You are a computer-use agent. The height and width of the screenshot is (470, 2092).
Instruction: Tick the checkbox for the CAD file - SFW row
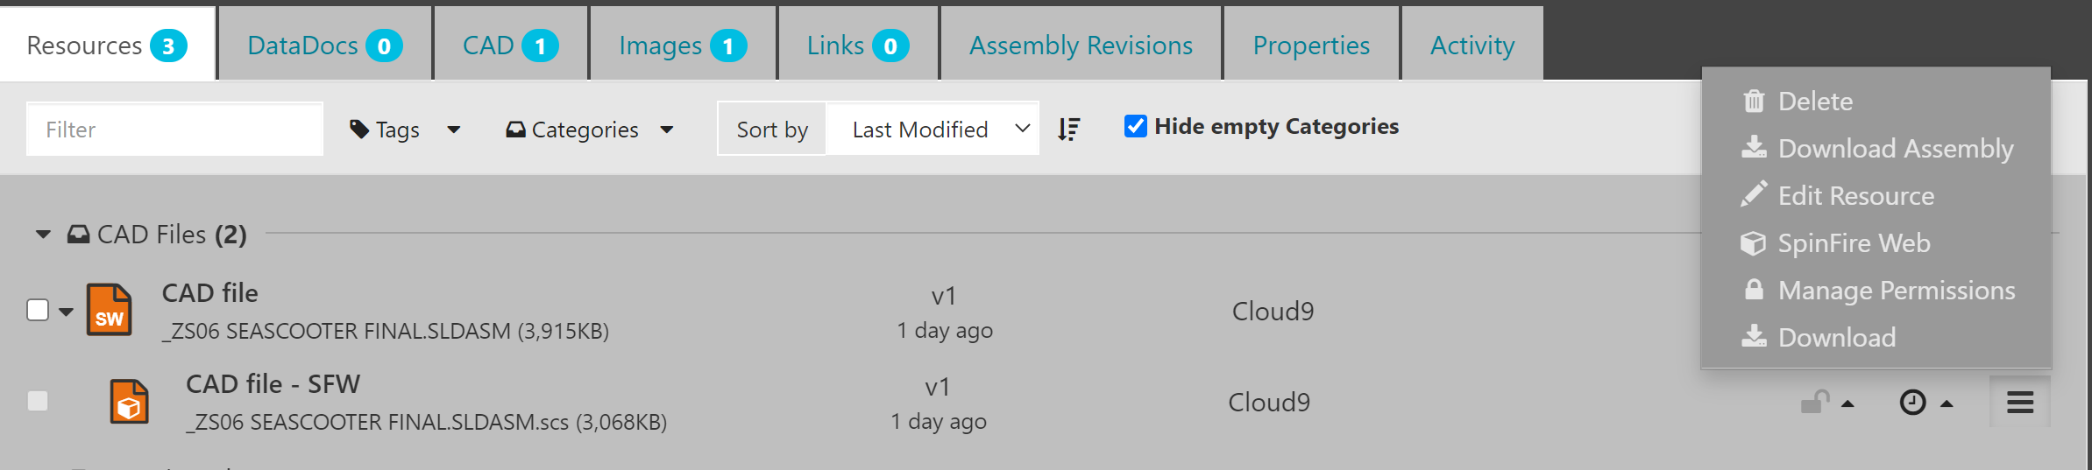pos(38,401)
